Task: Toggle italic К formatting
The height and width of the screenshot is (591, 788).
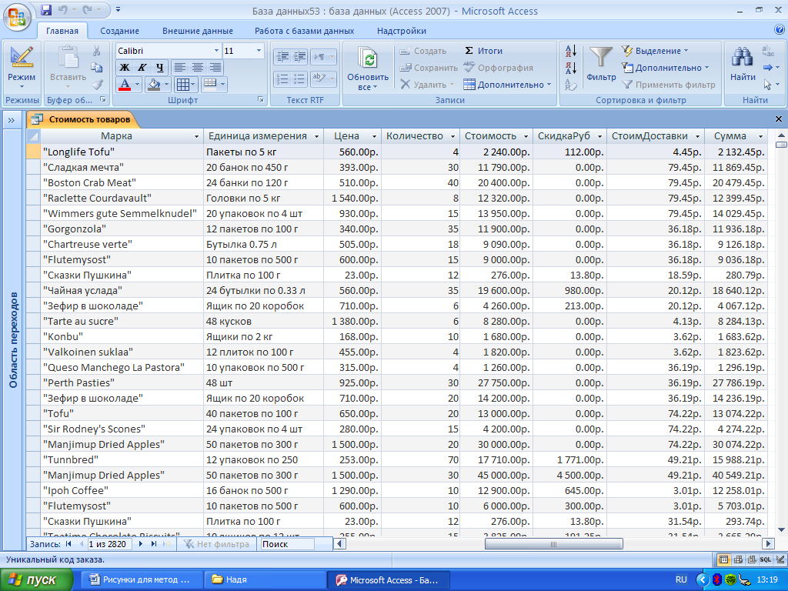Action: [142, 68]
